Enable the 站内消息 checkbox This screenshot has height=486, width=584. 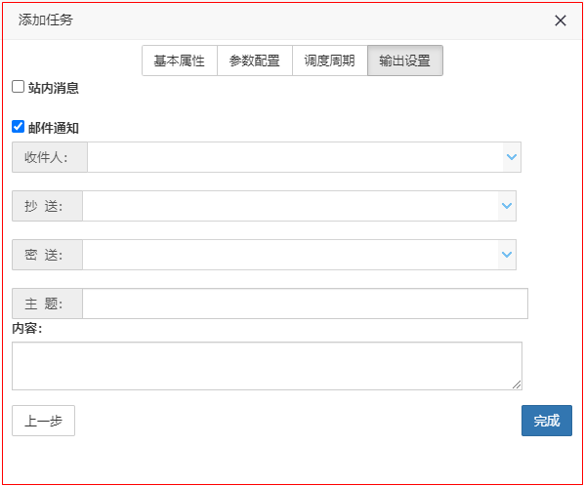coord(18,87)
